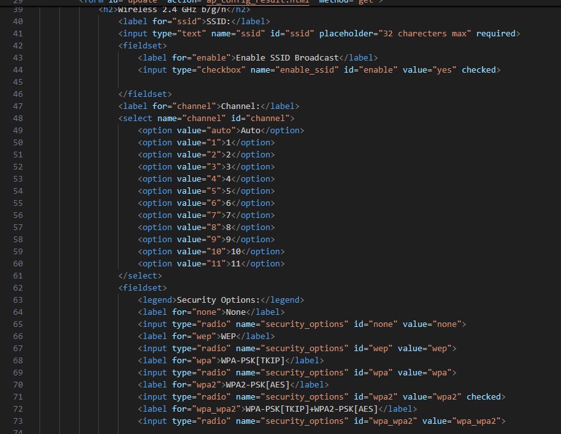This screenshot has height=434, width=561.
Task: Click the "required" attribute on line 41
Action: tap(495, 34)
